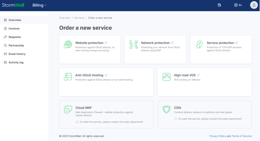Open the Privacy Policy link
Image resolution: width=260 pixels, height=141 pixels.
click(x=218, y=136)
